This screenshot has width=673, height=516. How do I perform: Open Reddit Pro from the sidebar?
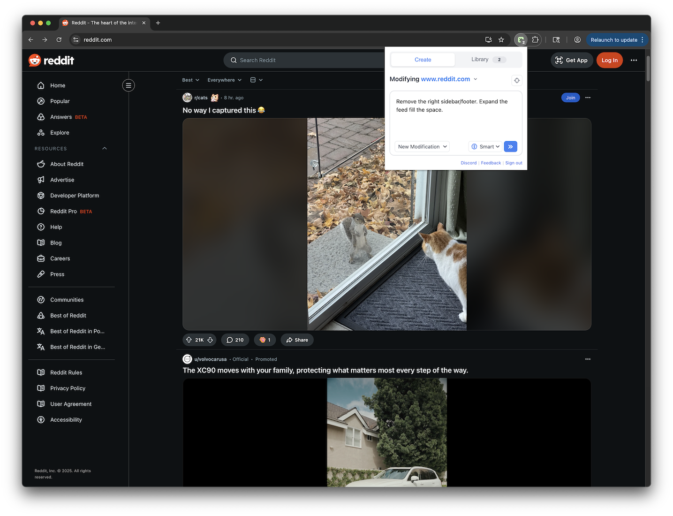64,211
